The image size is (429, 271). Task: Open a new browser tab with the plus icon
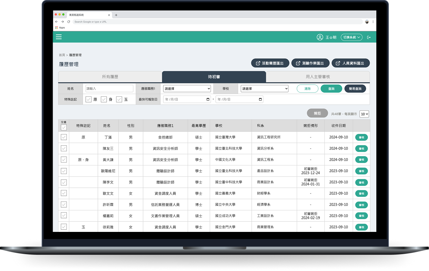coord(116,15)
